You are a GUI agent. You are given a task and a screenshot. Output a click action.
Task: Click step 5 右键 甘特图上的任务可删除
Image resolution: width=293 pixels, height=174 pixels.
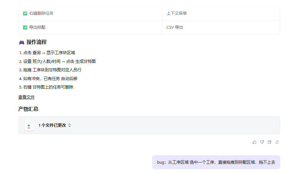pos(46,87)
